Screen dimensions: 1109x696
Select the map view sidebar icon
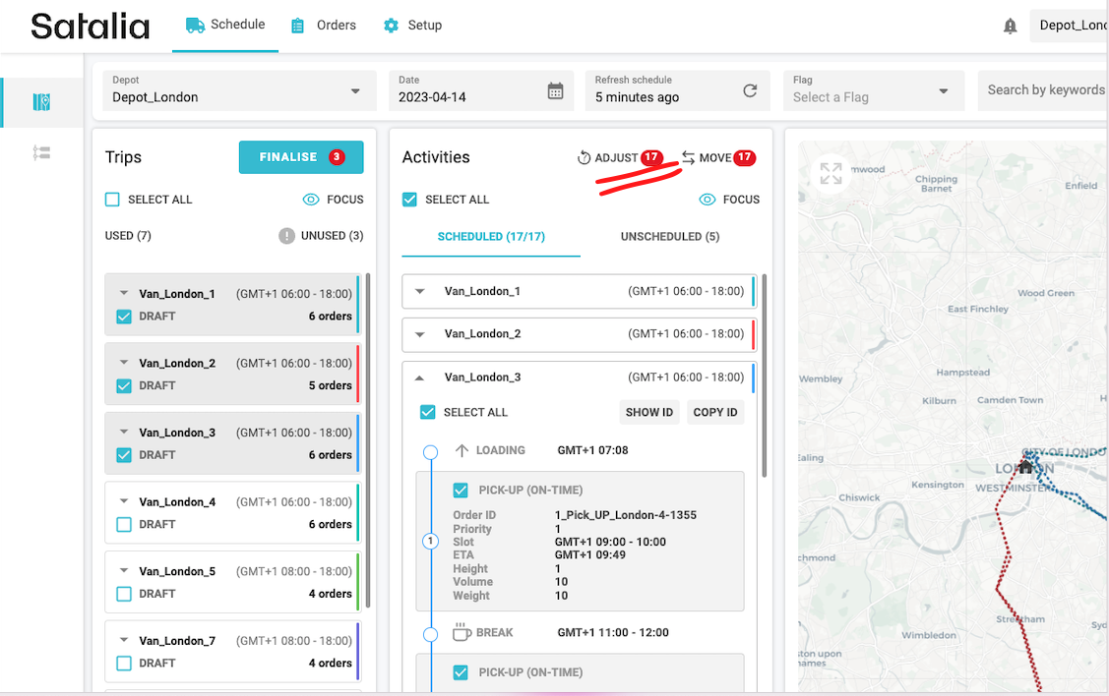tap(41, 102)
